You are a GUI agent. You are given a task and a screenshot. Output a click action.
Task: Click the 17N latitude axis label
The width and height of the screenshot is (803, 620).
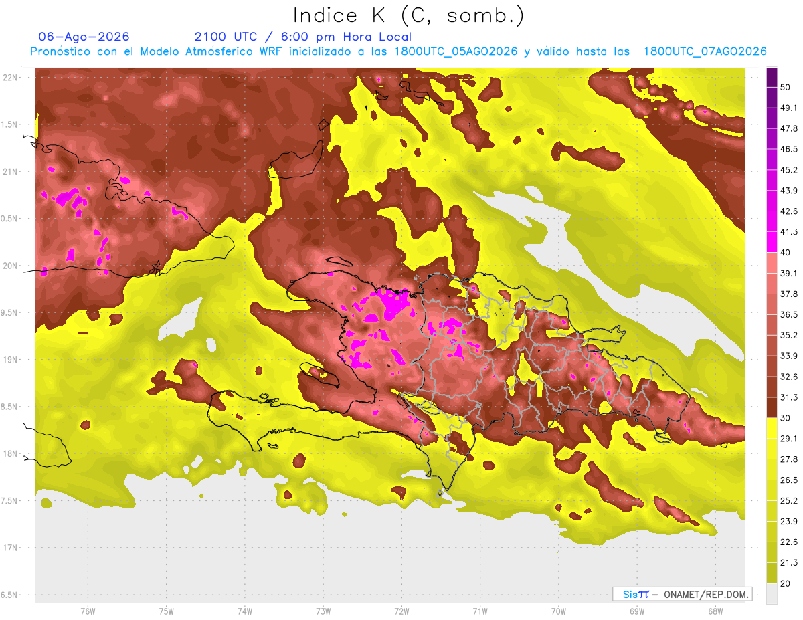11,548
